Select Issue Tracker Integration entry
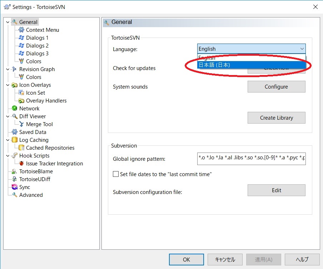The height and width of the screenshot is (269, 323). (54, 164)
